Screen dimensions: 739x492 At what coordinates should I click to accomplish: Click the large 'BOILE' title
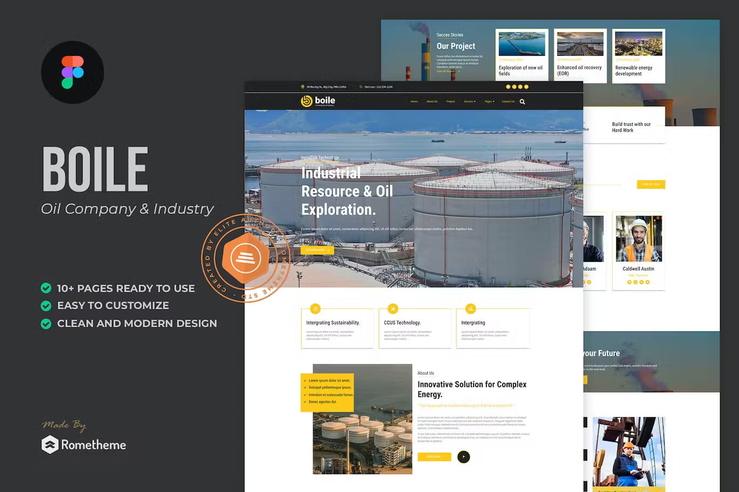tap(95, 170)
